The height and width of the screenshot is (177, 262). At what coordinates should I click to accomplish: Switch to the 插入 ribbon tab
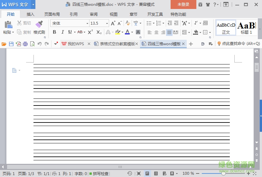point(31,14)
